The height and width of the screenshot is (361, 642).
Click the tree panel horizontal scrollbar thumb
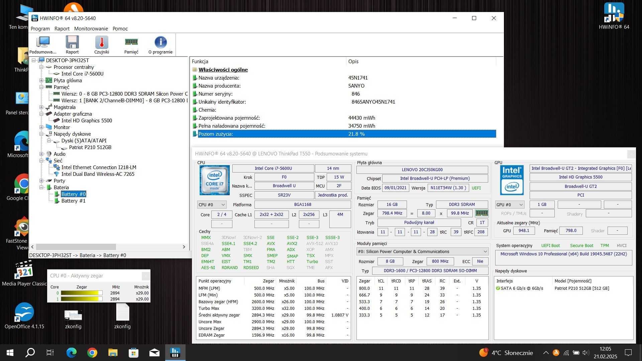pos(76,247)
